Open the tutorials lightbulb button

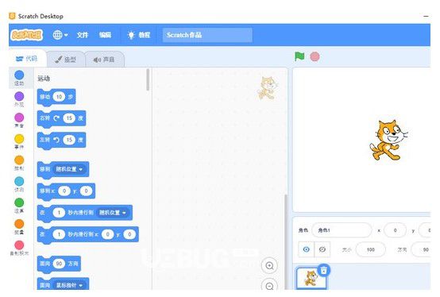click(139, 35)
